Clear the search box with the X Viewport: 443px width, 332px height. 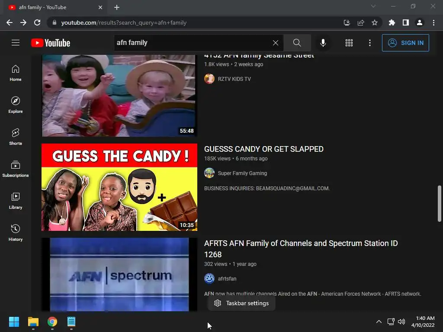tap(276, 43)
